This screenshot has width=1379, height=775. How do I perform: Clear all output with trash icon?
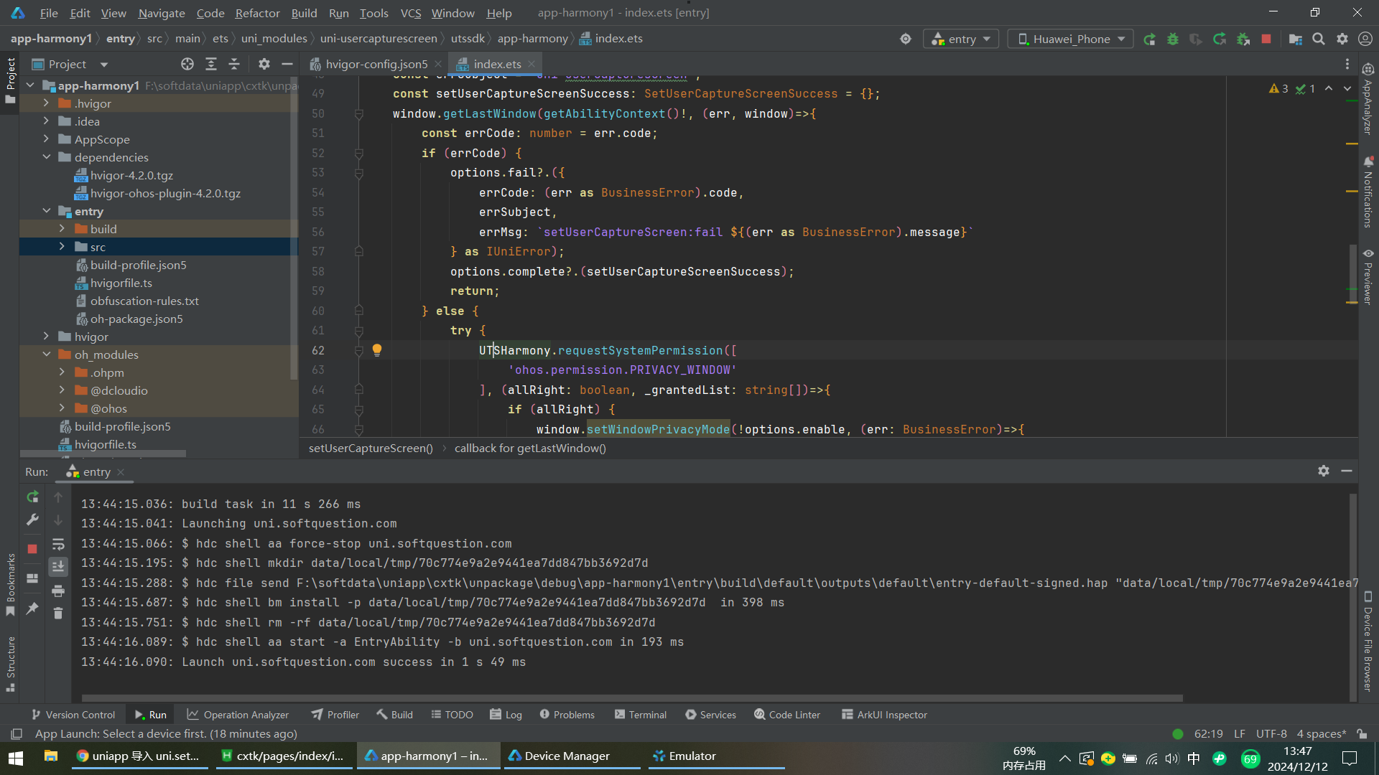click(58, 613)
